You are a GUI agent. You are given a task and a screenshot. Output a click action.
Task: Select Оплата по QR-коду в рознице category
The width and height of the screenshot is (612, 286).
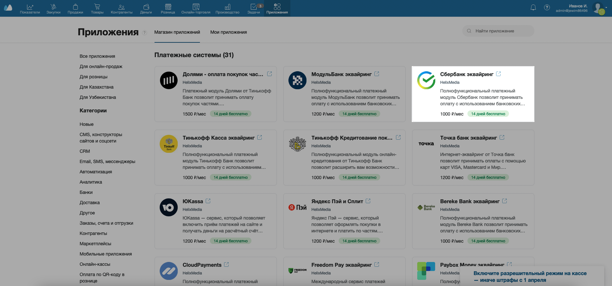[102, 278]
